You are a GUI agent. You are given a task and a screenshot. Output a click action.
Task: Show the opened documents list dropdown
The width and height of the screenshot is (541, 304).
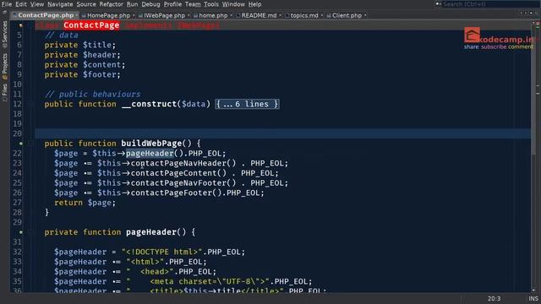531,14
